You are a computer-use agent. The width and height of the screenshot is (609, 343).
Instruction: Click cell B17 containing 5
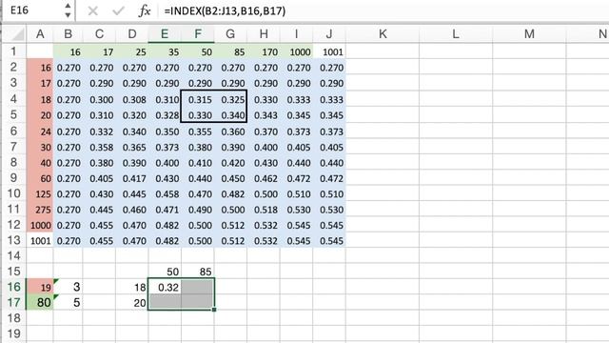(x=68, y=303)
